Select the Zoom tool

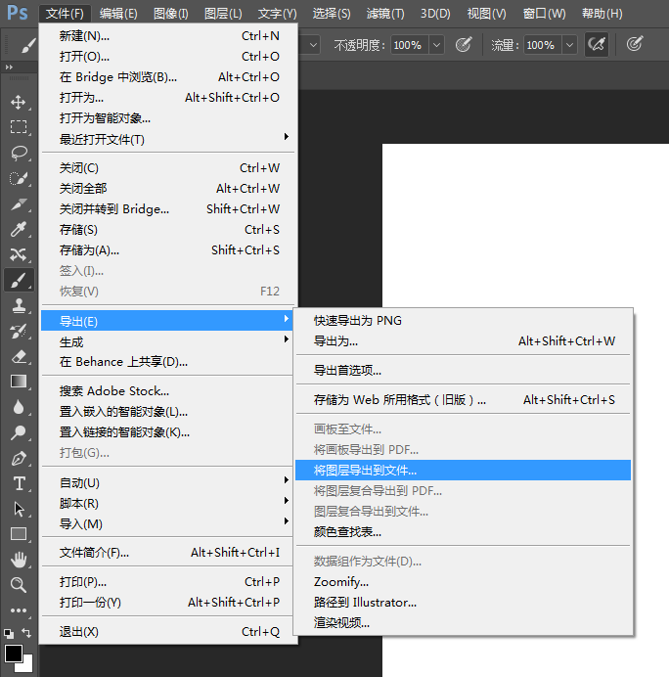tap(19, 585)
